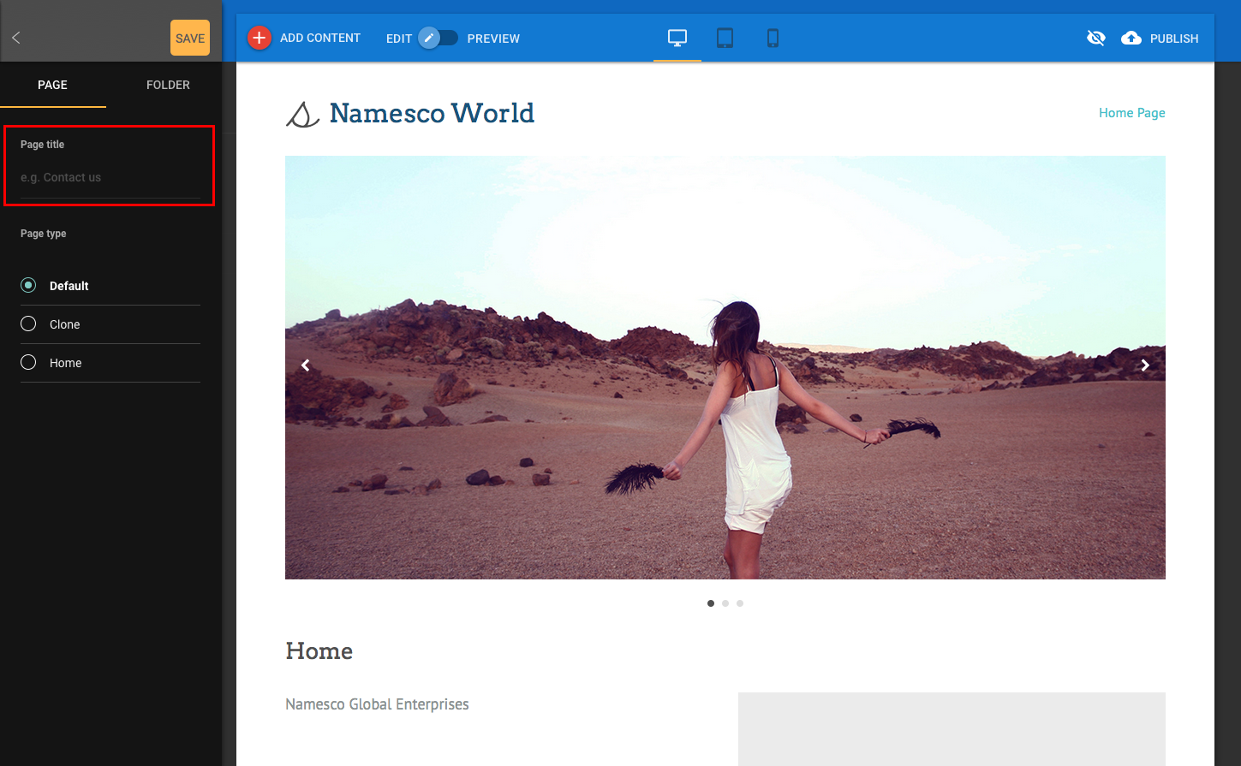Click the Namesco World site title
Viewport: 1241px width, 766px height.
click(432, 113)
